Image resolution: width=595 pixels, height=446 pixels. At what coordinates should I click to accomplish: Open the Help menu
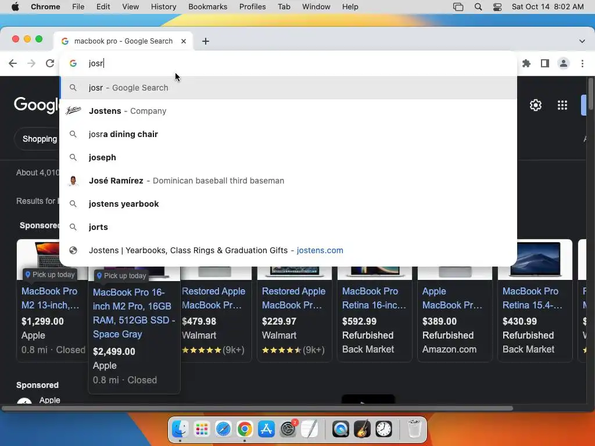tap(350, 7)
